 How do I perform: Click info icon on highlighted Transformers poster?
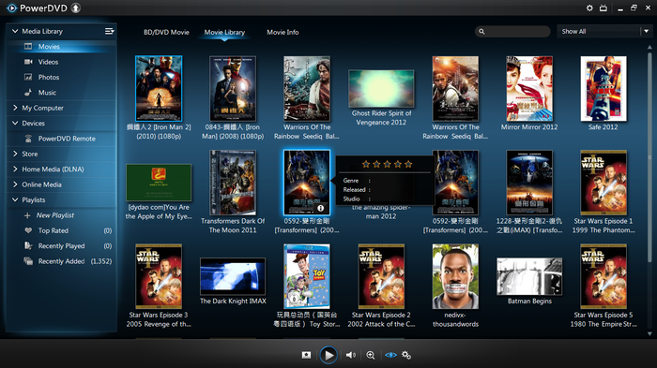click(x=321, y=208)
